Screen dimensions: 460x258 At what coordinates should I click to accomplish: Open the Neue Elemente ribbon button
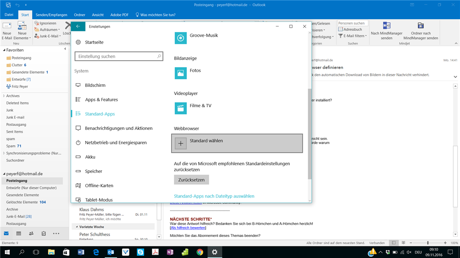pyautogui.click(x=22, y=31)
